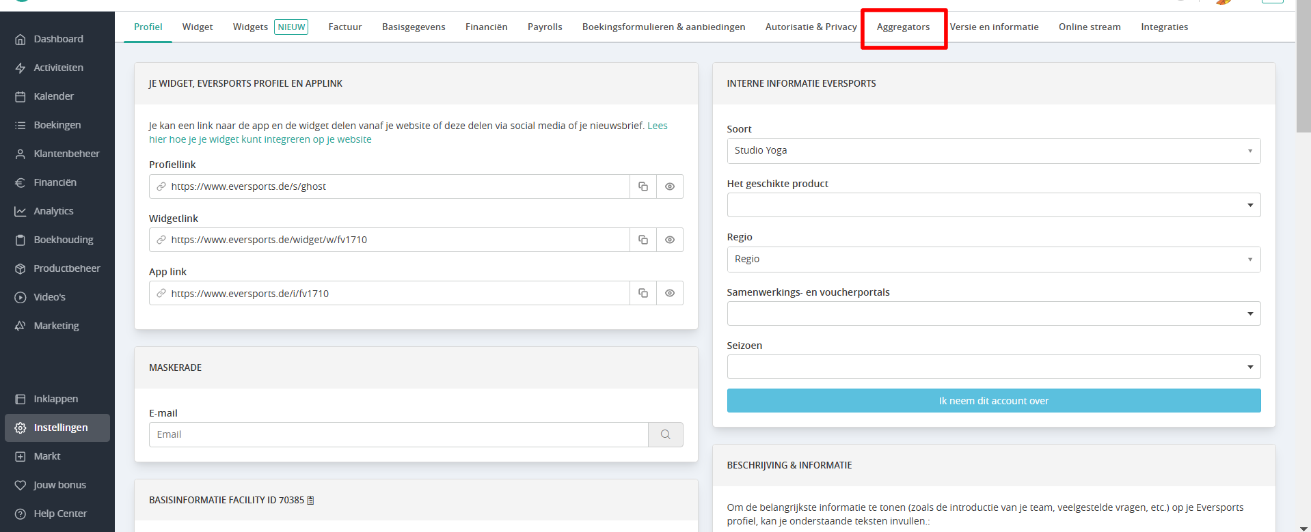Image resolution: width=1311 pixels, height=532 pixels.
Task: Click the Profiellink URL field
Action: pos(390,186)
